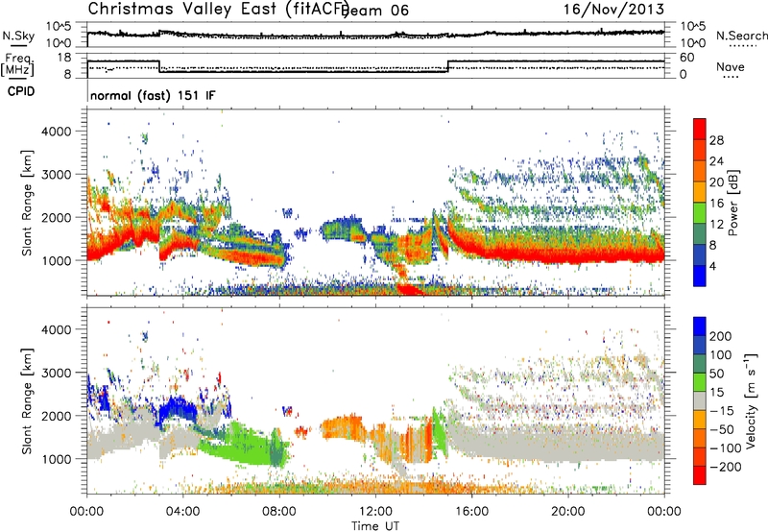Select the "CPID" row label
This screenshot has width=768, height=532.
[x=21, y=91]
